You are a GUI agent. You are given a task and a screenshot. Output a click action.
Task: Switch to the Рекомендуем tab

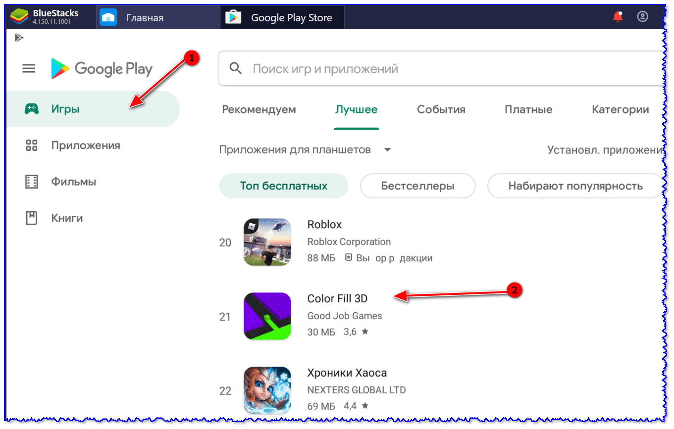(259, 109)
